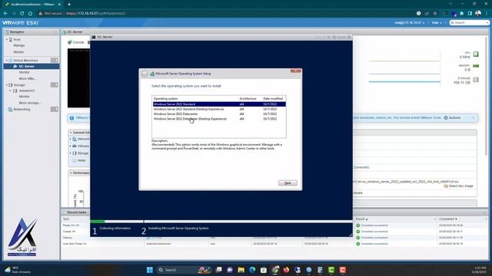Click the Networking count badge
This screenshot has height=276, width=492.
(x=55, y=109)
